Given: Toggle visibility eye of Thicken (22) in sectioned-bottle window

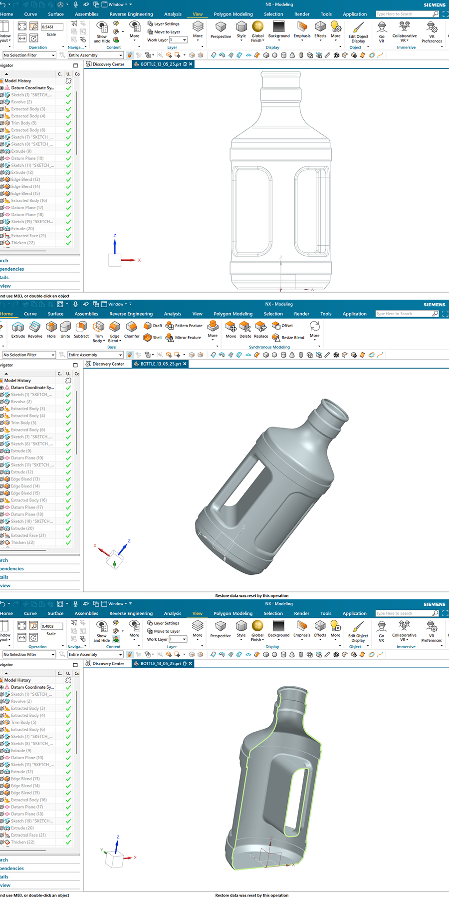Looking at the screenshot, I should [2, 842].
